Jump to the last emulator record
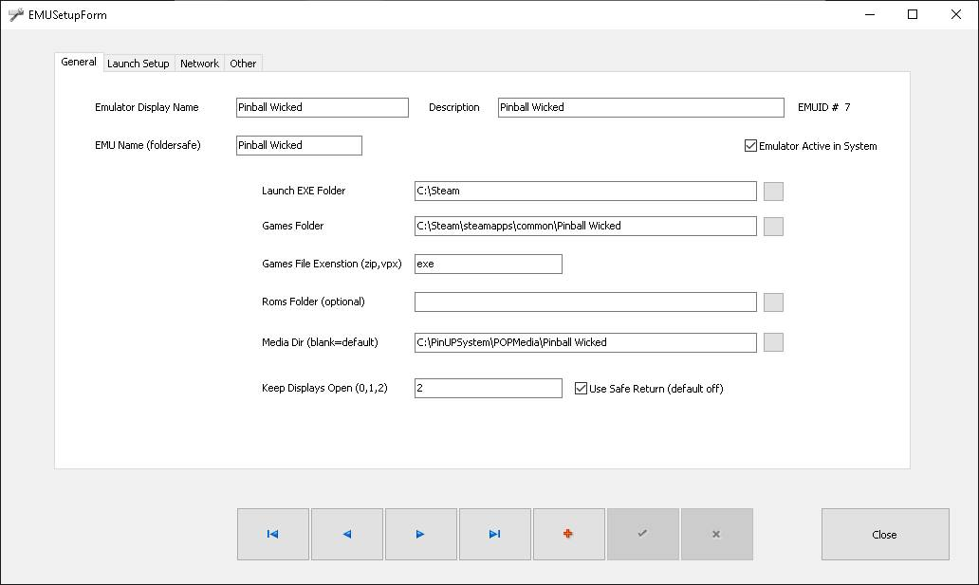979x585 pixels. click(495, 534)
